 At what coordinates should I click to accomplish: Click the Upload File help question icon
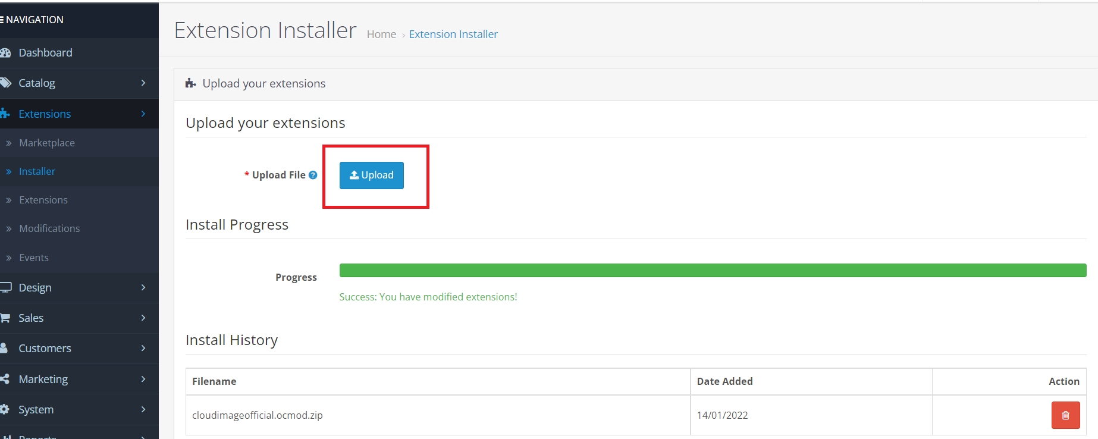click(x=313, y=175)
